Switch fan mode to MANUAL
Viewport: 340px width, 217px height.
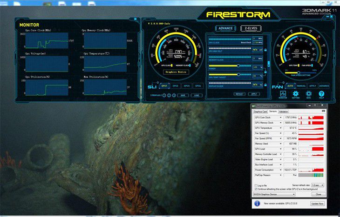(x=301, y=86)
